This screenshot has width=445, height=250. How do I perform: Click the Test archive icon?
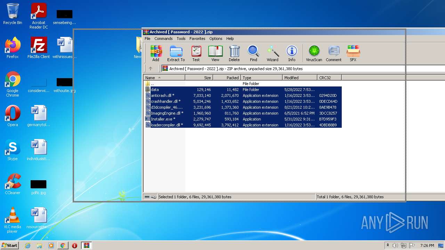(196, 53)
